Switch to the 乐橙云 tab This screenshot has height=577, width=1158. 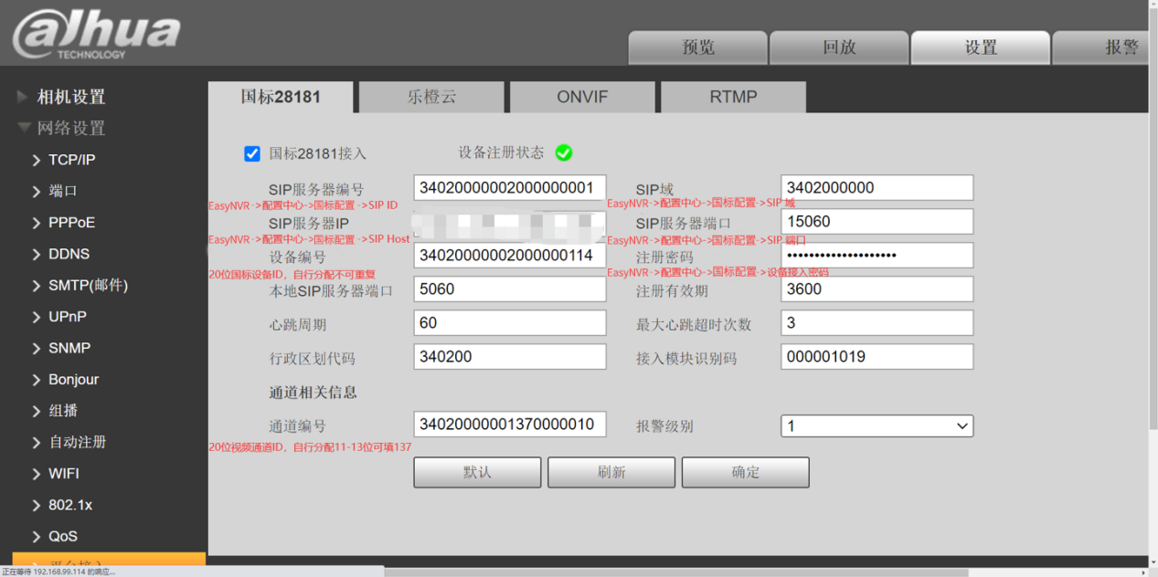click(x=430, y=97)
